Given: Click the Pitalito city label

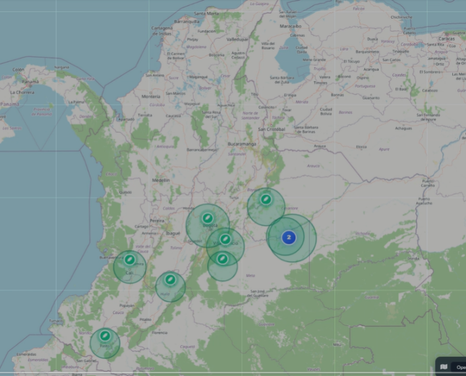Looking at the screenshot, I should point(145,319).
